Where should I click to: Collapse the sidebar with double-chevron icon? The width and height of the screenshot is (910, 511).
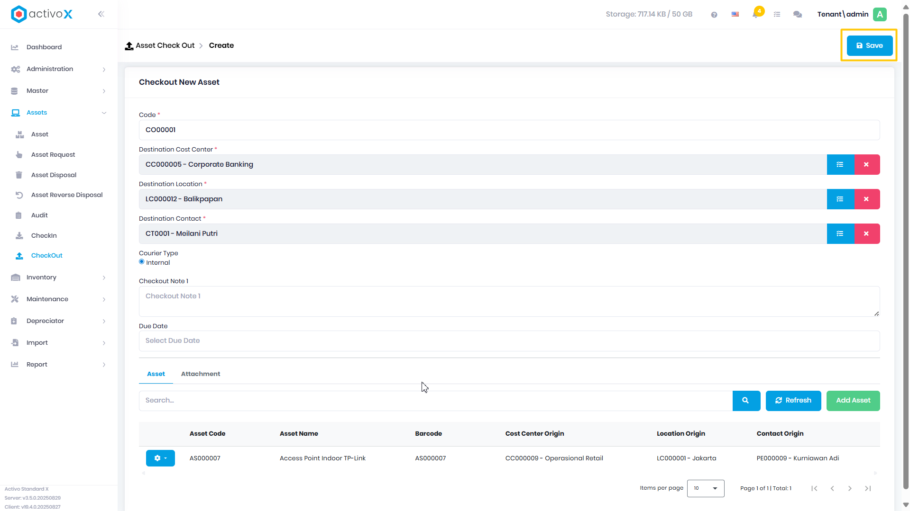pyautogui.click(x=101, y=14)
